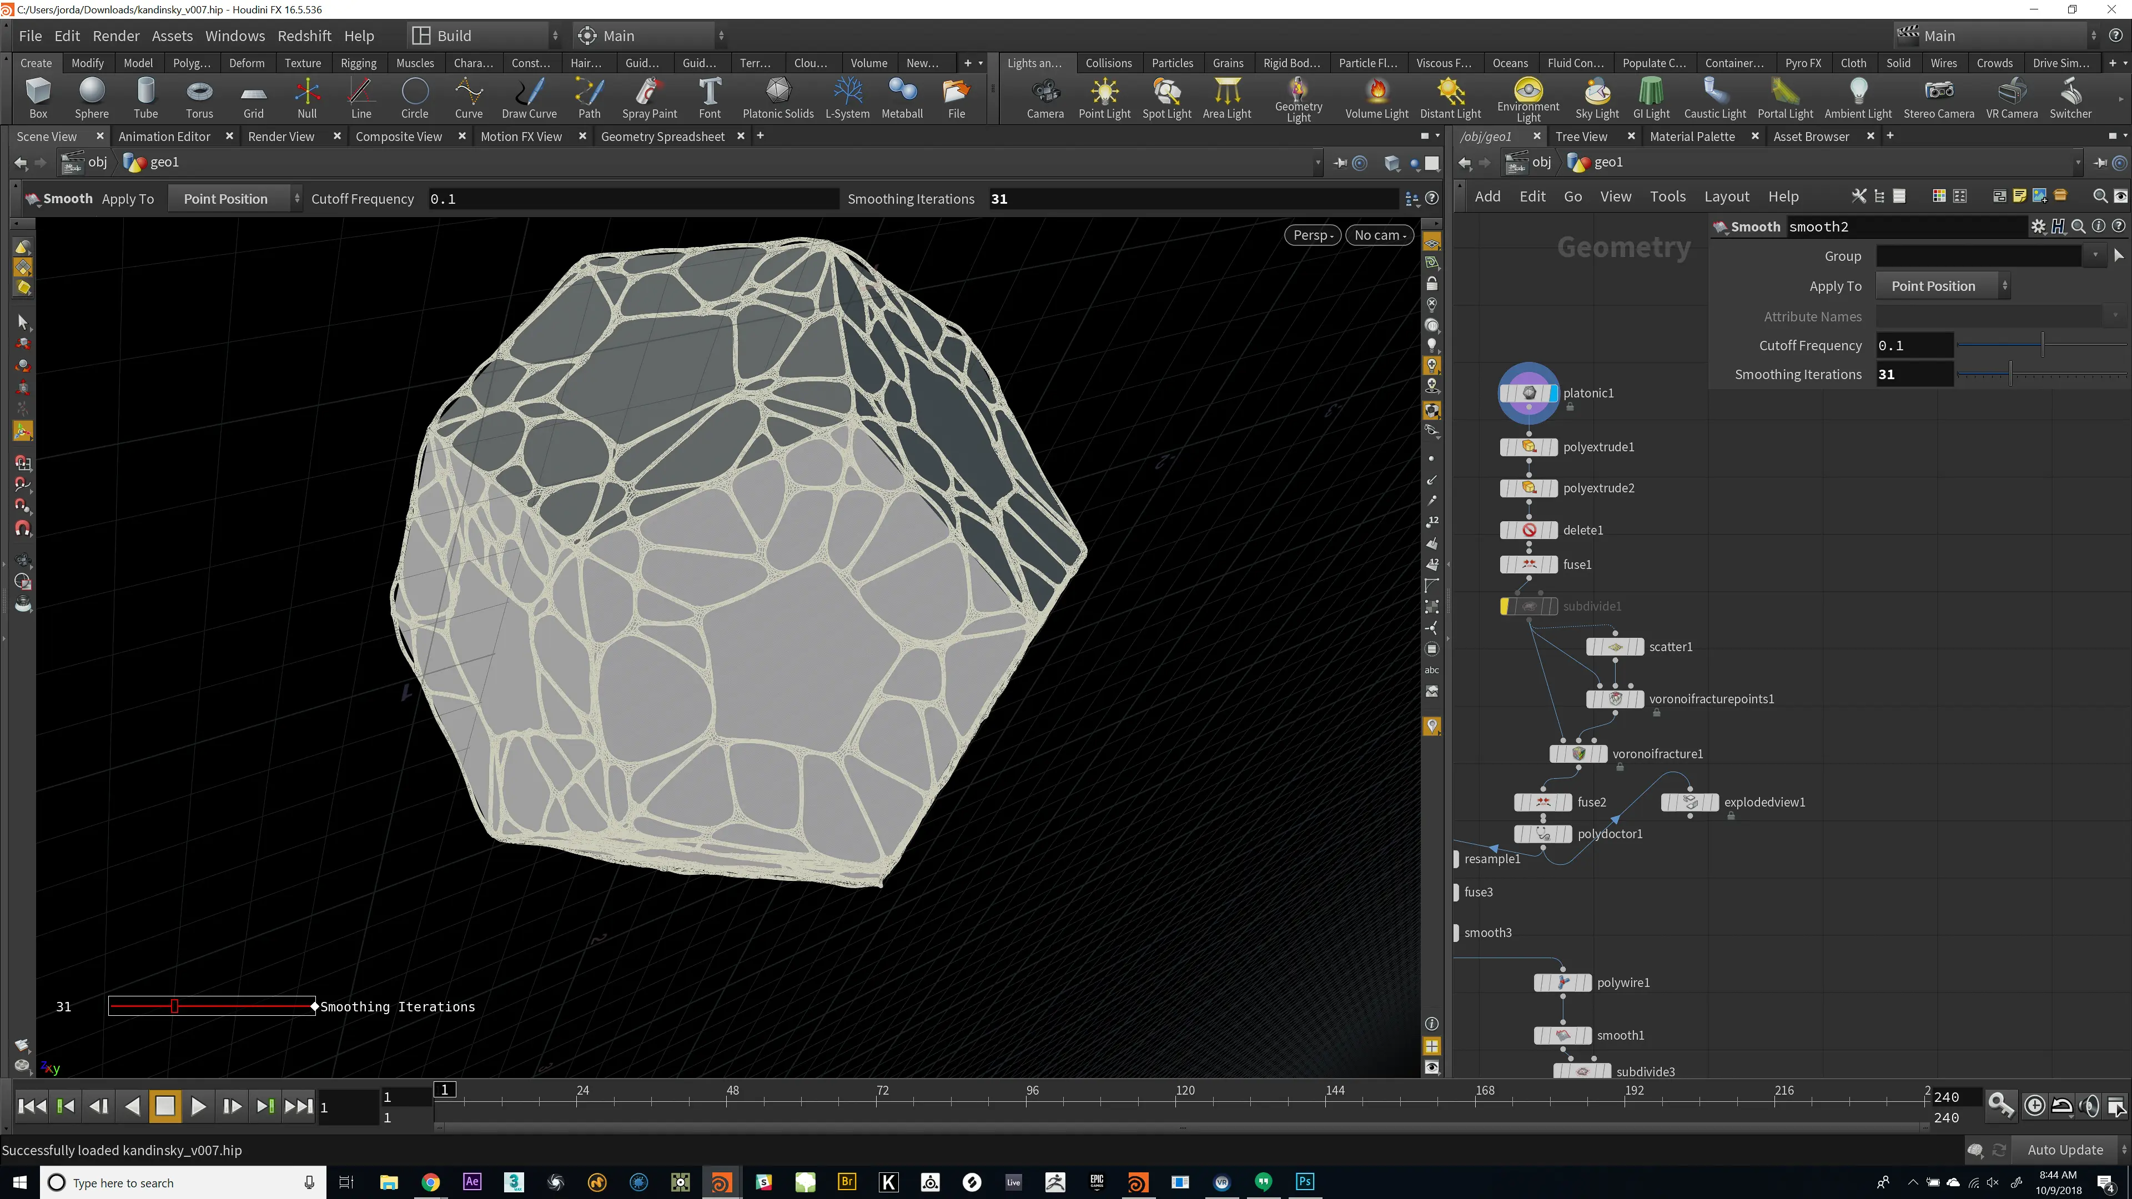Select the polywire1 node
Viewport: 2132px width, 1199px height.
tap(1562, 982)
